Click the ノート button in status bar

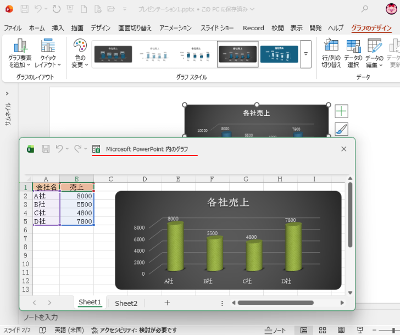[275, 331]
